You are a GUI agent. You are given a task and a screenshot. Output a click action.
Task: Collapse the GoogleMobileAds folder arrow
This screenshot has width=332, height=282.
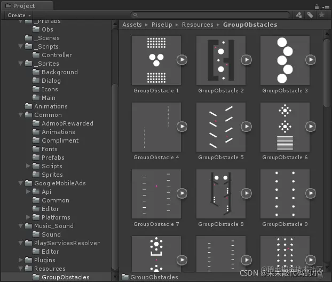pos(20,183)
